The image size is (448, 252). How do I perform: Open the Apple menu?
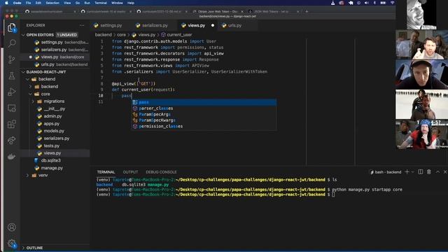[x=6, y=3]
